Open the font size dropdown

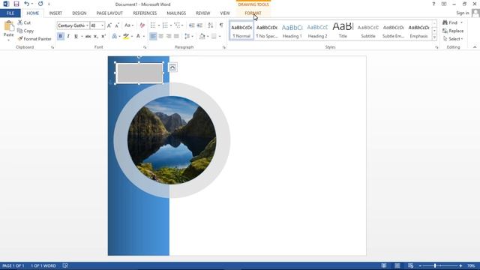click(x=102, y=25)
